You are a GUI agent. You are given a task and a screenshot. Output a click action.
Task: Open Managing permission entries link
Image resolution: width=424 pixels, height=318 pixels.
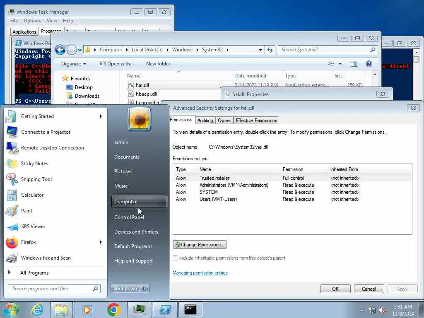coord(200,273)
